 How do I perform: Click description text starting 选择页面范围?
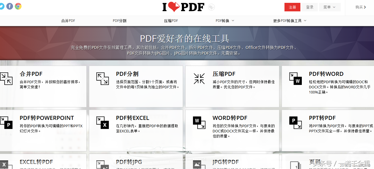148,84
